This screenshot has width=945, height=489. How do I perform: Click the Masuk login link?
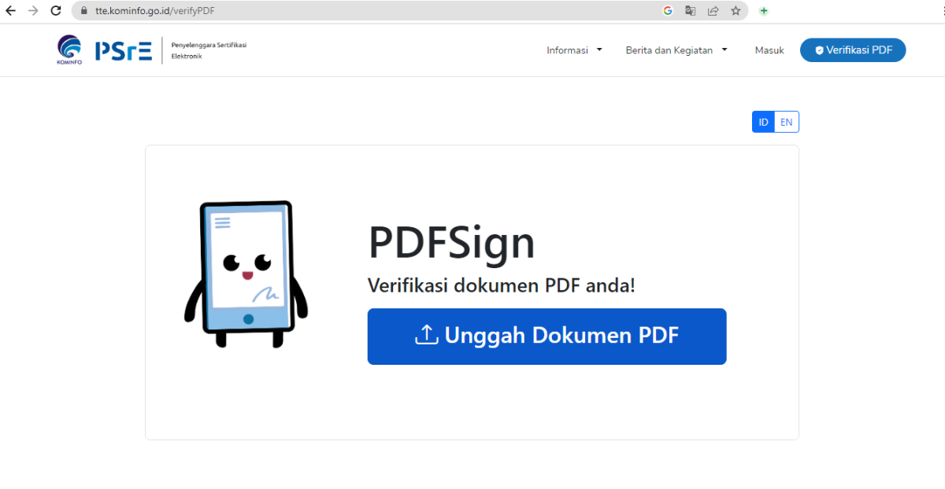[x=769, y=50]
